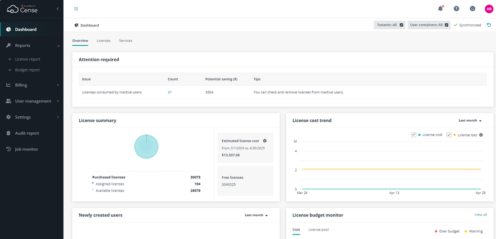Click the yellow License loss trend line
The height and width of the screenshot is (239, 496).
[391, 169]
